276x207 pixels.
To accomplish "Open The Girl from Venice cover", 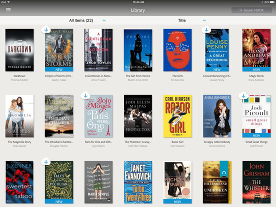I will click(138, 50).
